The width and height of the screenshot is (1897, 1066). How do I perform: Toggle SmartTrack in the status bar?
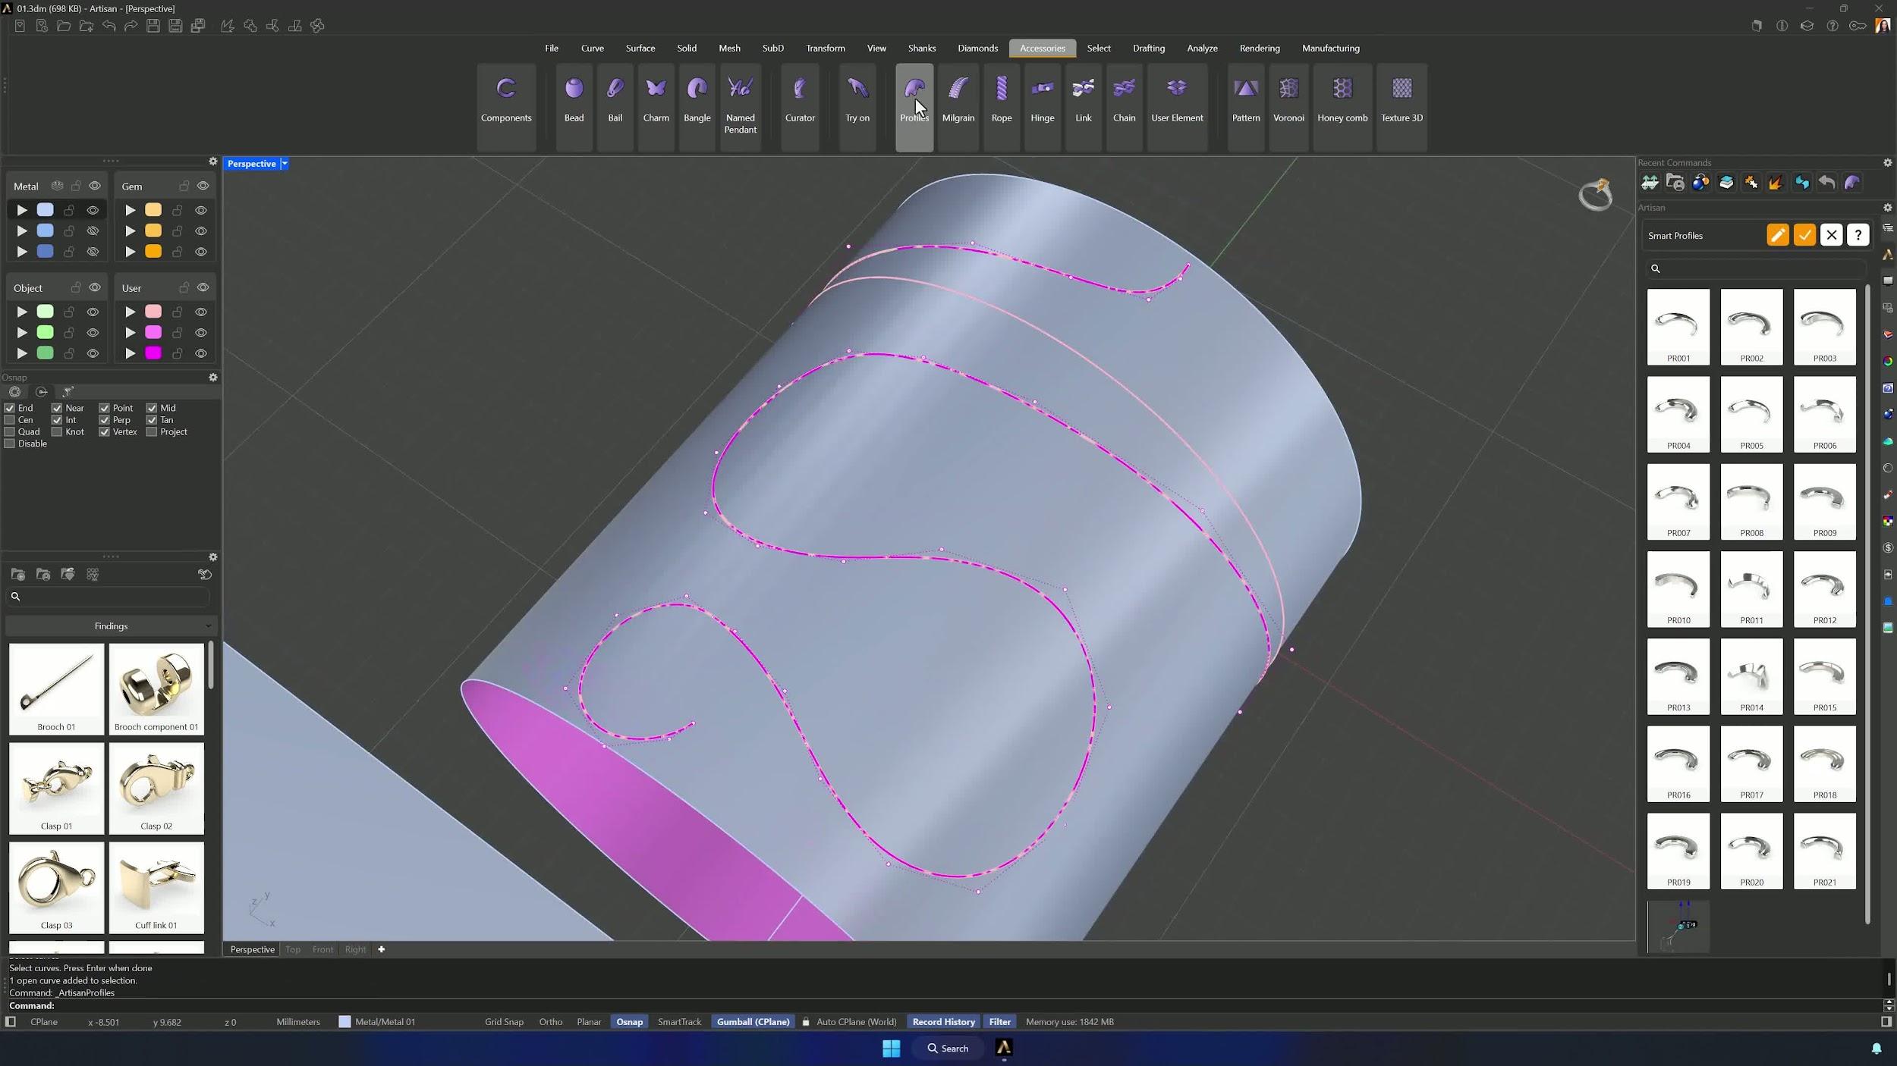pos(679,1022)
